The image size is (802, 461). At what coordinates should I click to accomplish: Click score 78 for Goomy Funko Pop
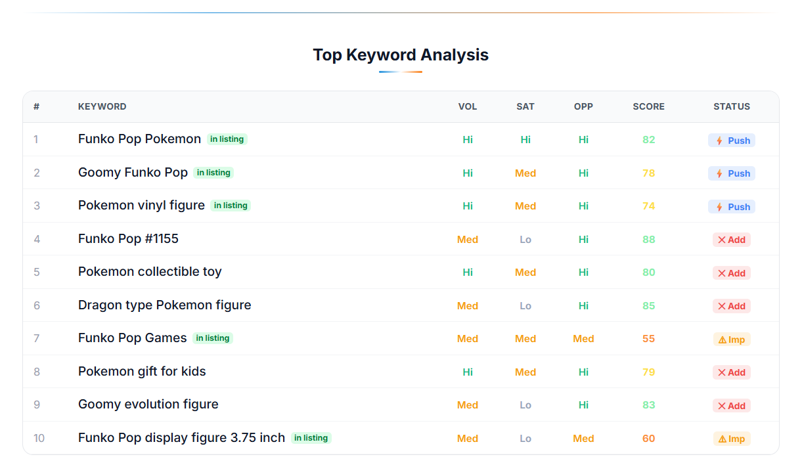(x=649, y=173)
